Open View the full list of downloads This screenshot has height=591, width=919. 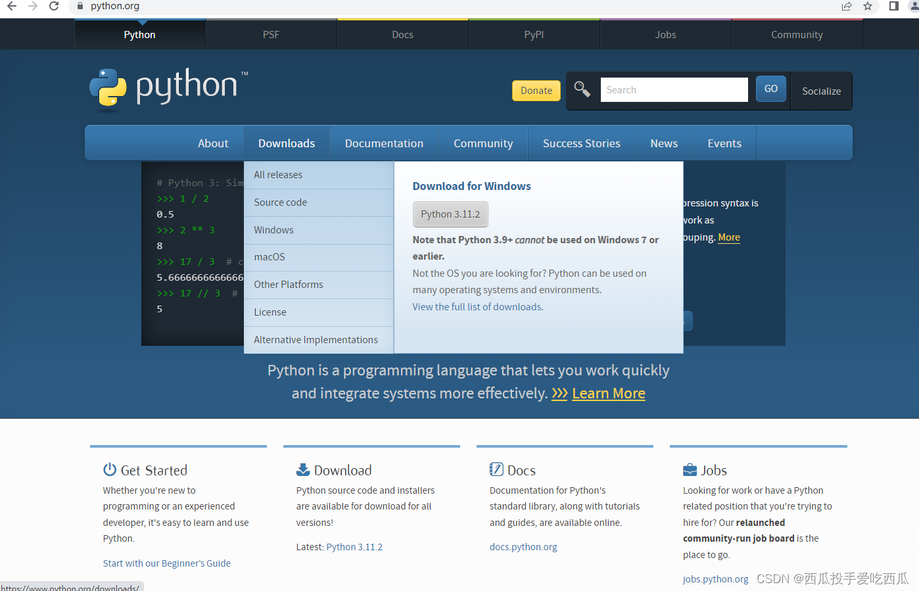point(478,307)
